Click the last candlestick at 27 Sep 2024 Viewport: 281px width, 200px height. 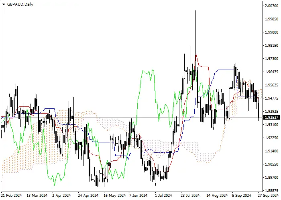pos(258,110)
